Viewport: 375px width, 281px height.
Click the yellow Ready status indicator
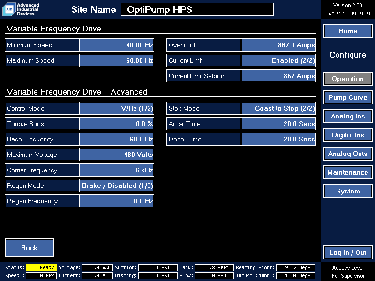click(x=41, y=267)
